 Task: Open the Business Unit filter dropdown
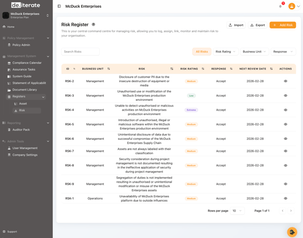(254, 52)
